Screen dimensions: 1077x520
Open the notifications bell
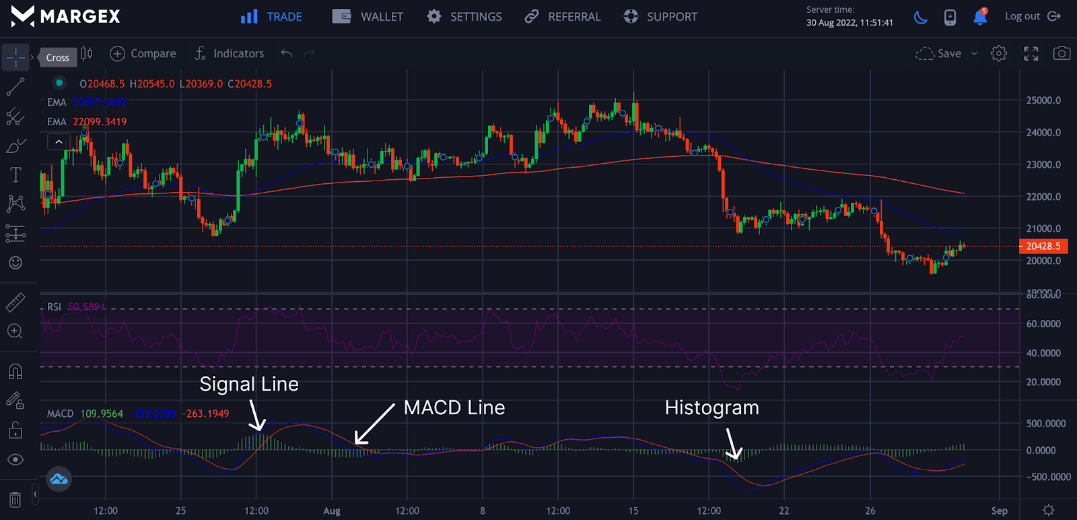point(980,17)
